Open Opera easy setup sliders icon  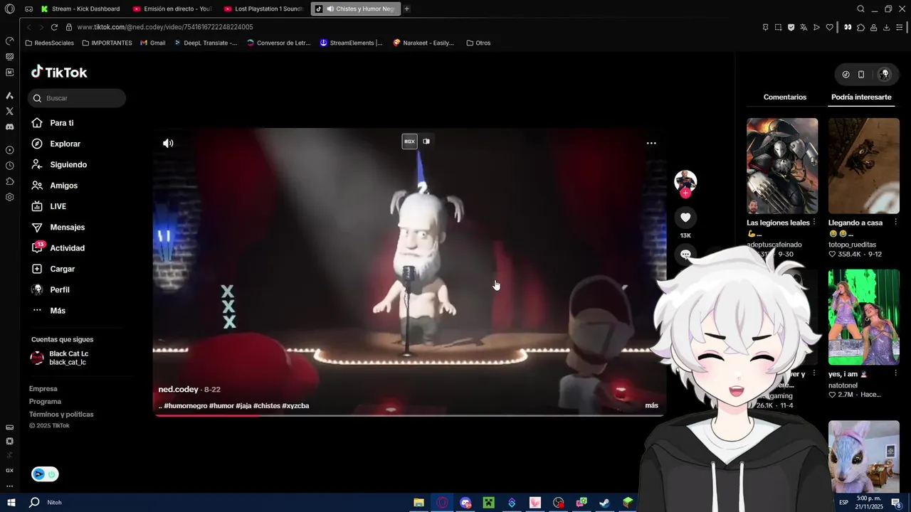point(900,27)
